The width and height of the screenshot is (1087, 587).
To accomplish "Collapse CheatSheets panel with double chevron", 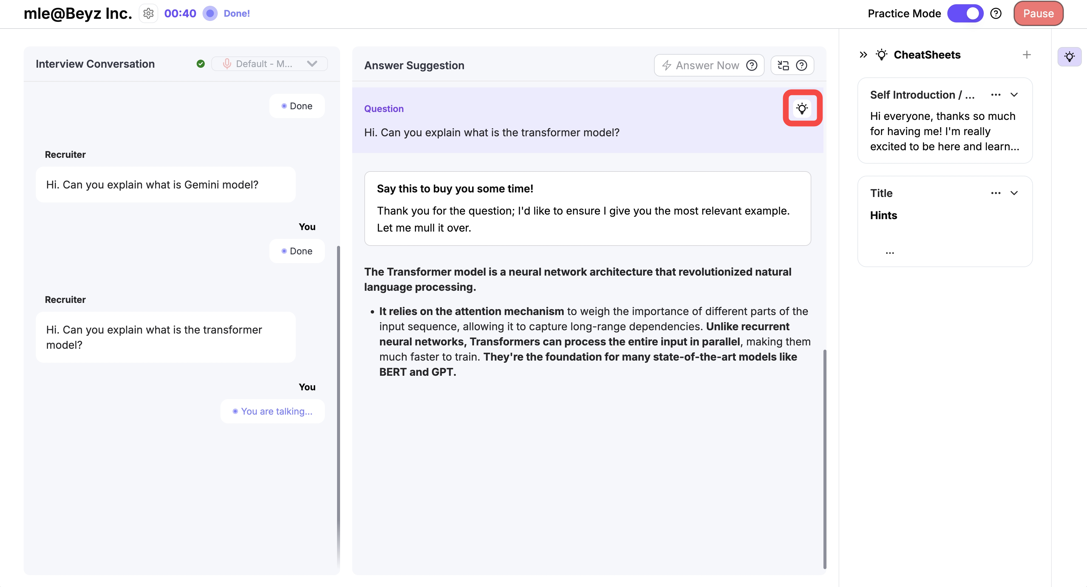I will pyautogui.click(x=863, y=55).
